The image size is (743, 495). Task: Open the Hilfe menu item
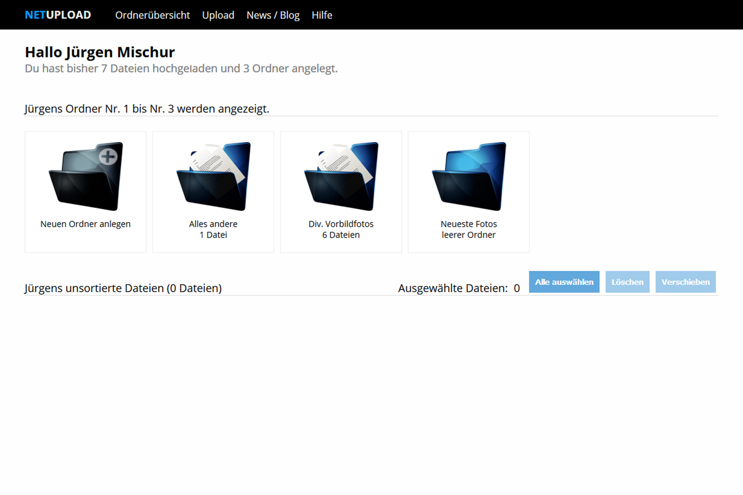[x=322, y=15]
